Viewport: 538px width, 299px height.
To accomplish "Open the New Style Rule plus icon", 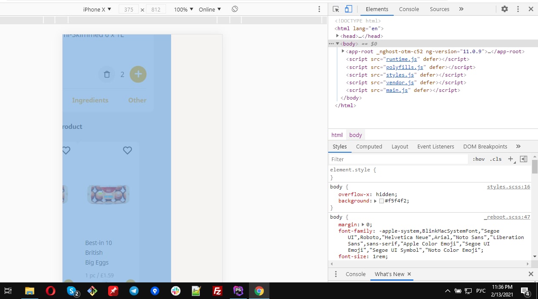I will (510, 159).
